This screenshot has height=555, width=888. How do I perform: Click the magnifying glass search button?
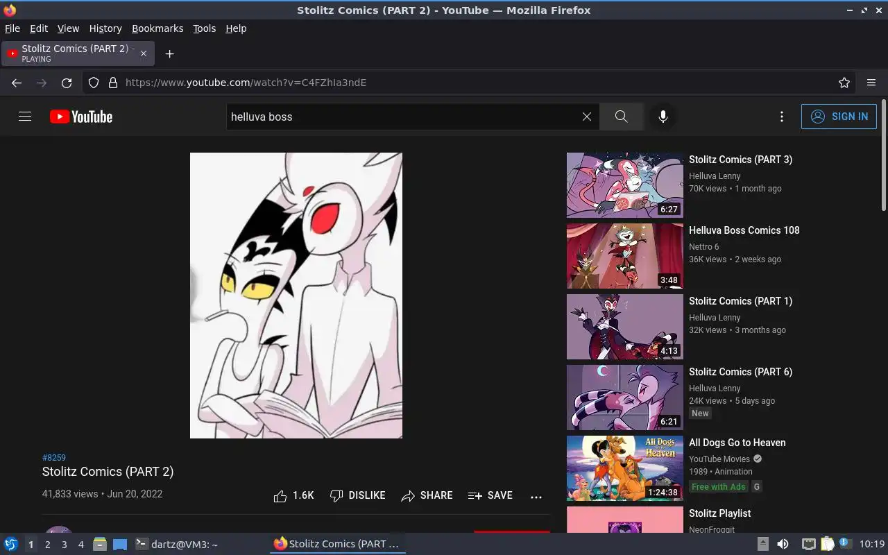coord(621,117)
